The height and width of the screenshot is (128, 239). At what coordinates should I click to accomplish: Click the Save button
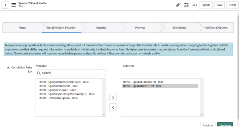[x=220, y=5]
